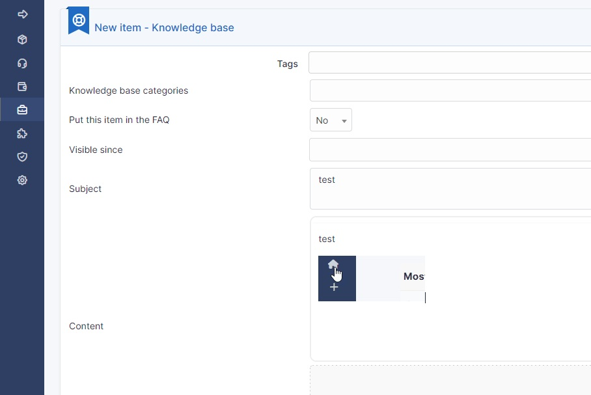Click the wallet icon in the sidebar
Viewport: 591px width, 395px height.
(x=21, y=87)
